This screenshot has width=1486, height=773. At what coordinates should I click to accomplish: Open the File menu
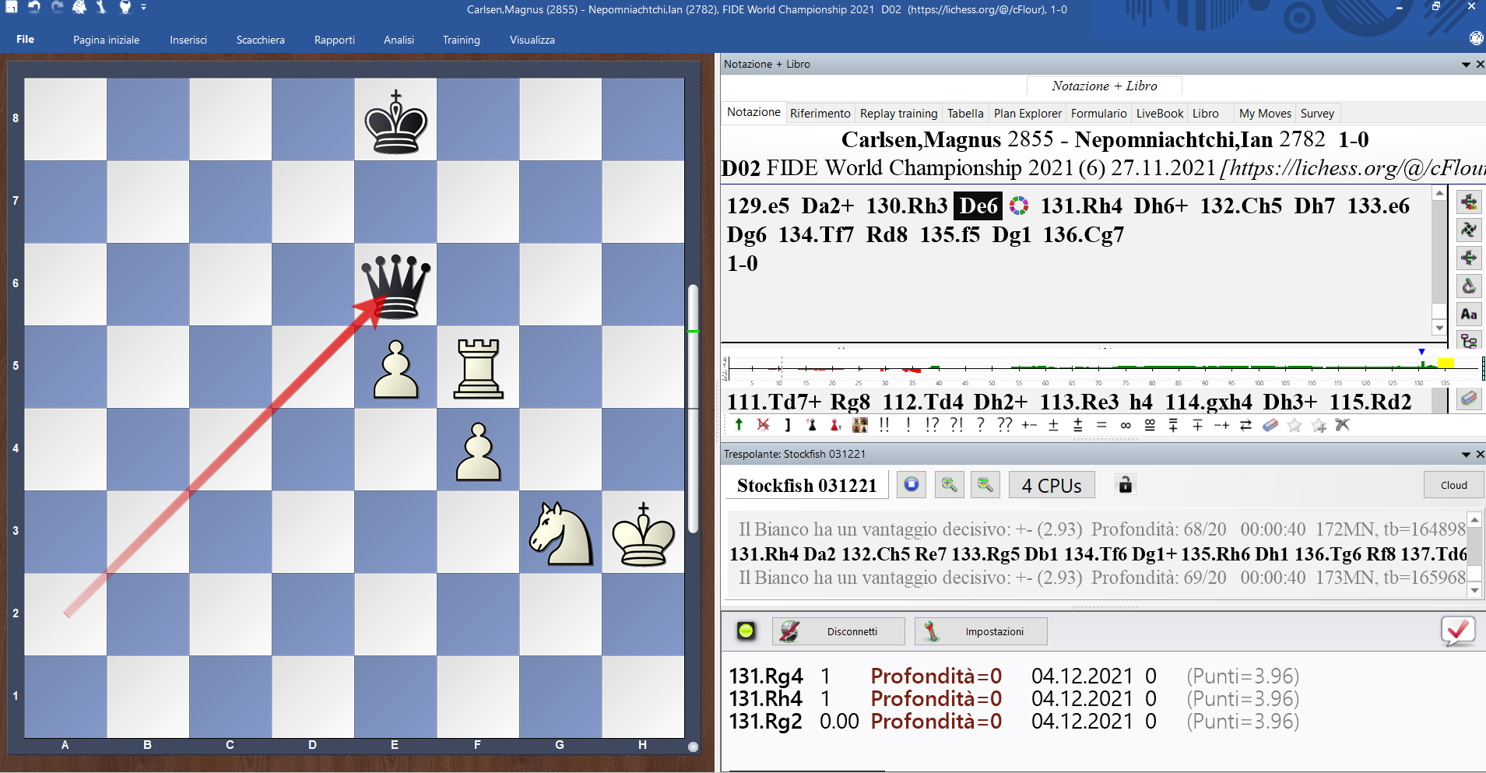[x=25, y=39]
